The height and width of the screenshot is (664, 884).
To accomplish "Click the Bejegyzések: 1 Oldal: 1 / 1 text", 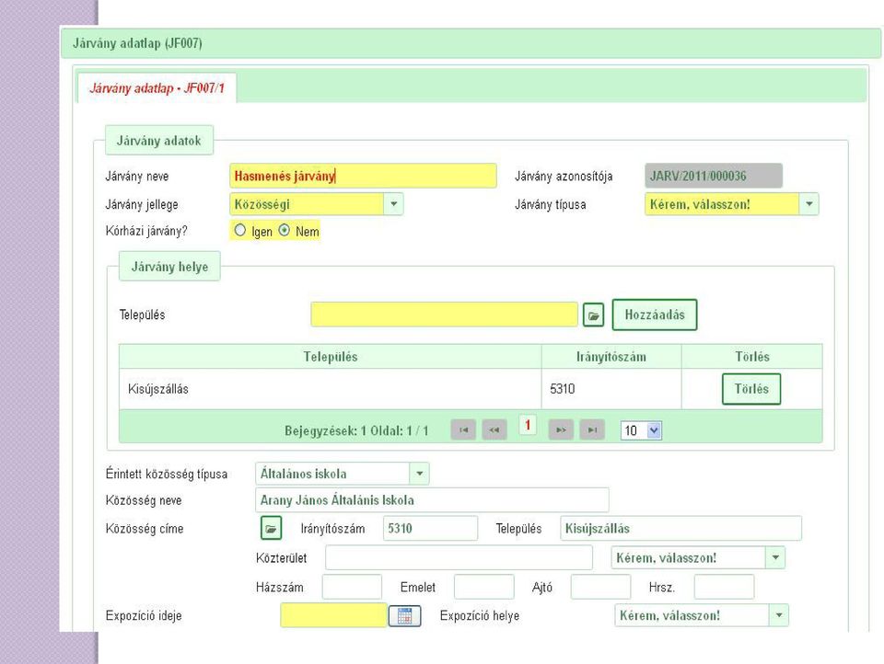I will (356, 430).
